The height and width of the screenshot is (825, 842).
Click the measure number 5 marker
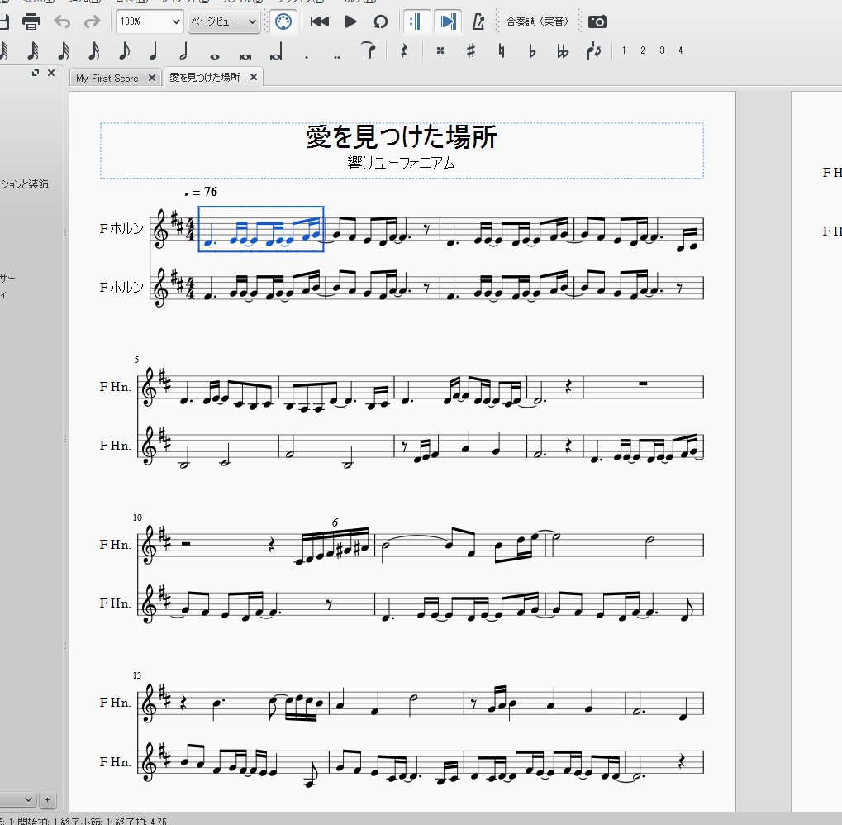(x=136, y=360)
